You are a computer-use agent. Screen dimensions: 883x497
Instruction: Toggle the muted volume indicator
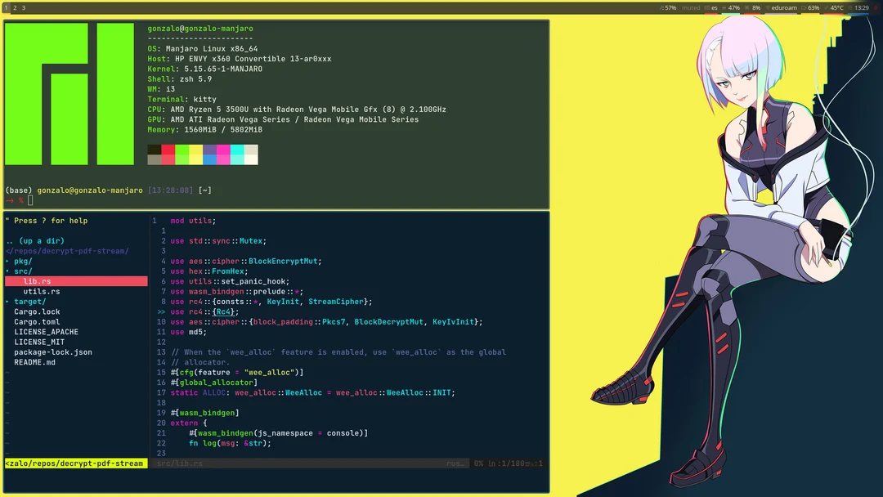coord(692,7)
